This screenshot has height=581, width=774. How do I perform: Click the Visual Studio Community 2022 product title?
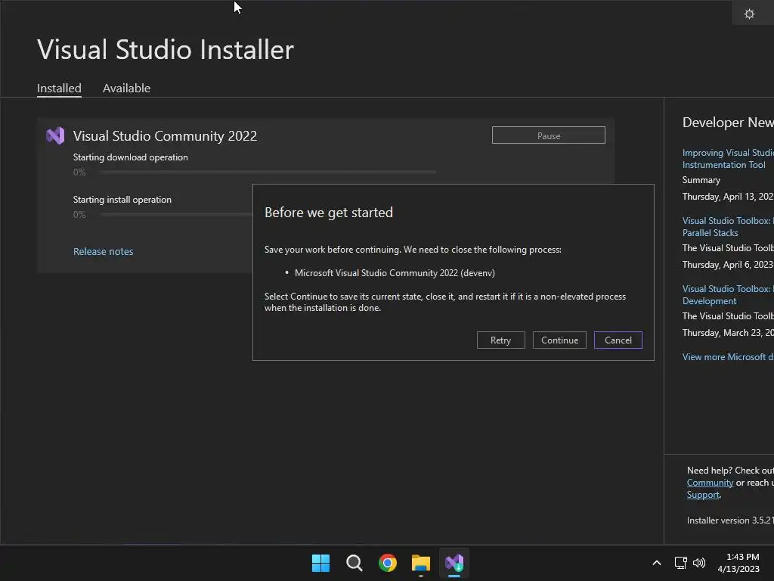click(x=165, y=136)
